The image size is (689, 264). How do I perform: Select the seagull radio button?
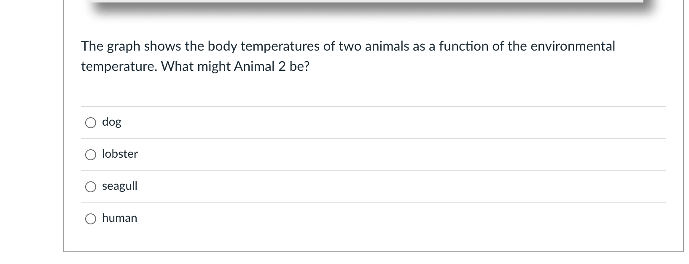coord(90,187)
